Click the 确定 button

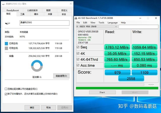pyautogui.click(x=32, y=108)
